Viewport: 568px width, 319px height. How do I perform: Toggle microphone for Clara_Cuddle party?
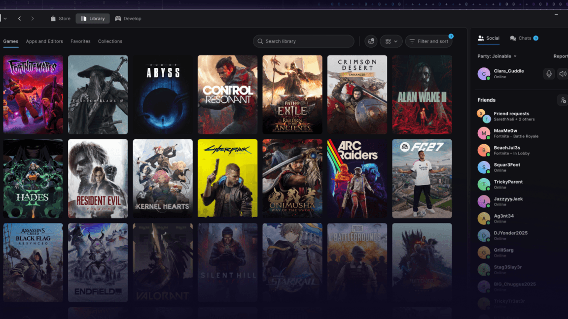point(549,74)
